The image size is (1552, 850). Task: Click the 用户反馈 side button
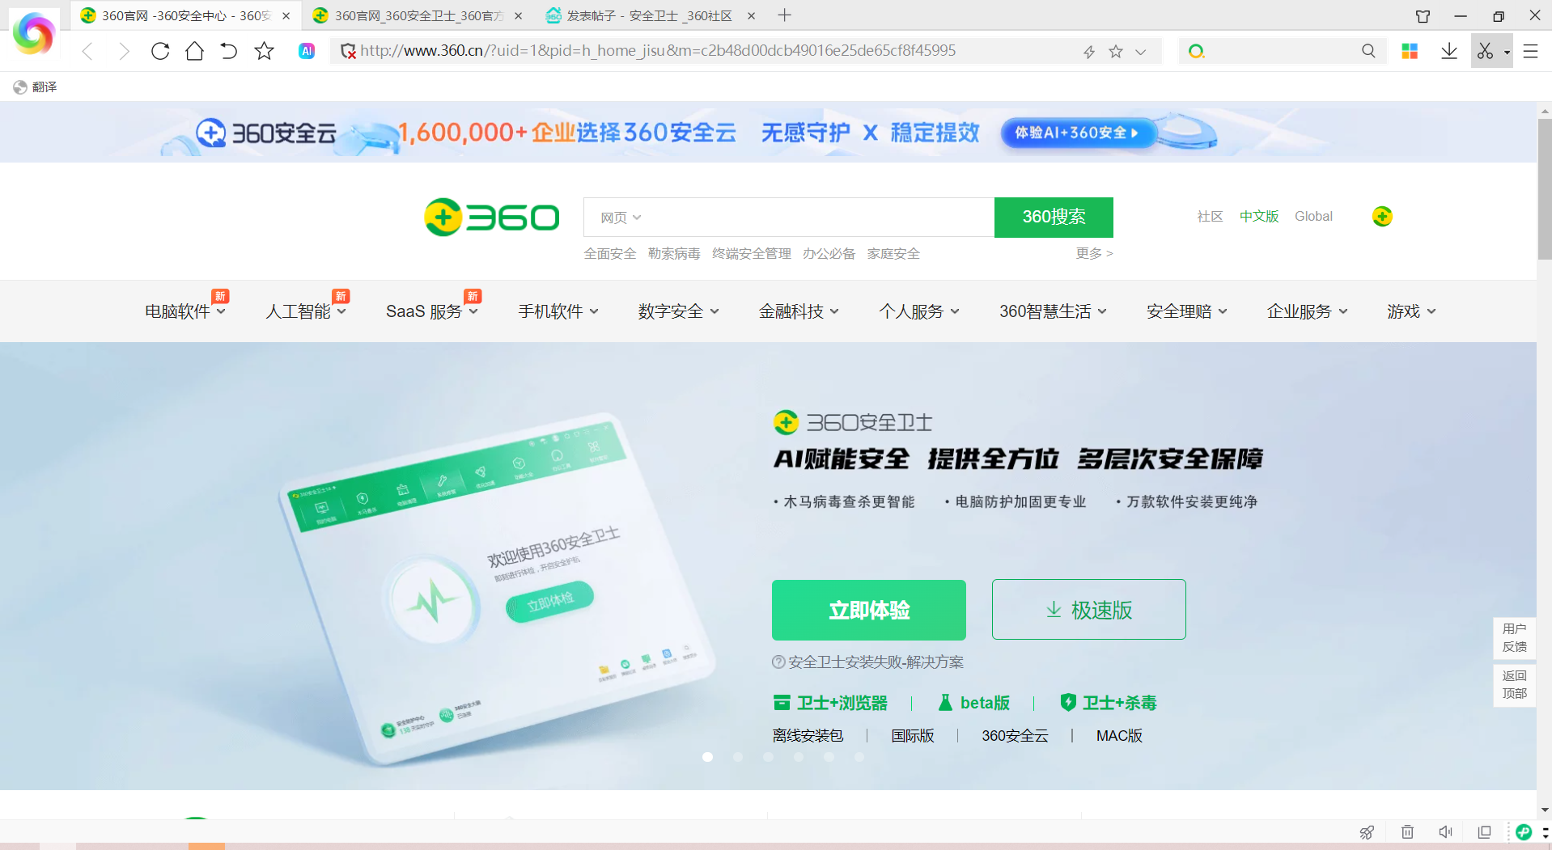click(1514, 637)
